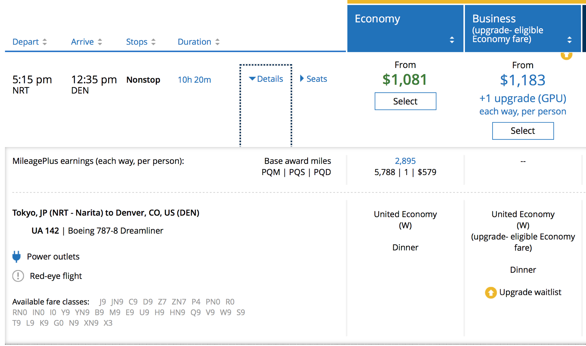
Task: Click the PQM | PQS | PQD label
Action: (296, 172)
